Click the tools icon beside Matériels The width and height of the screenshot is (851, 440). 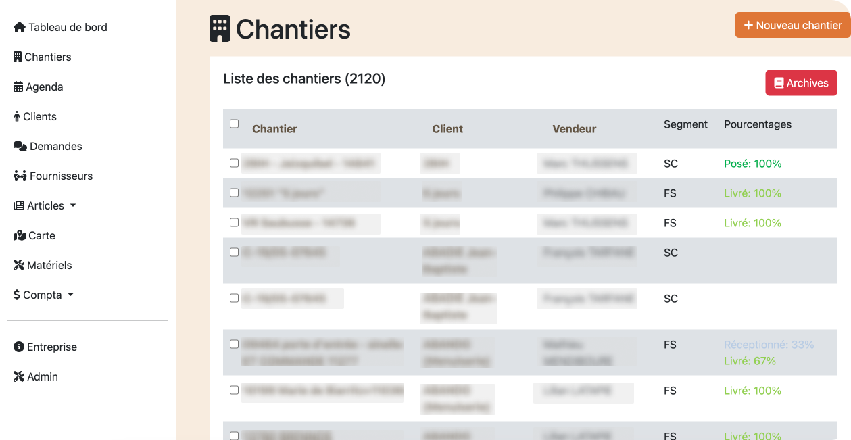tap(19, 266)
